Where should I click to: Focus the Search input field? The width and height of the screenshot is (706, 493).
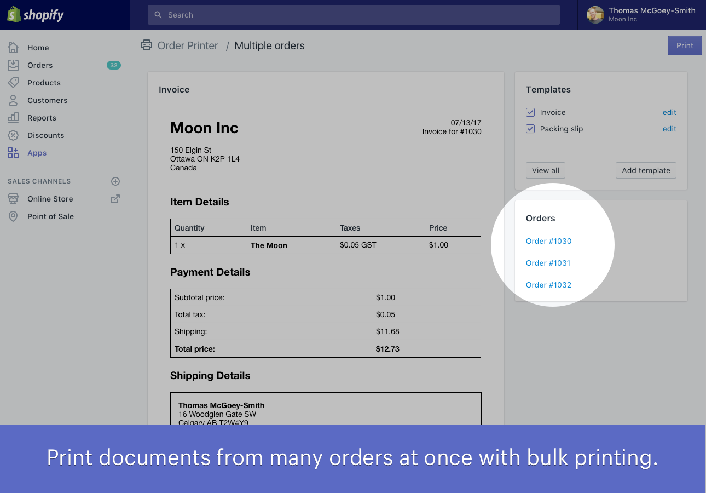(354, 15)
